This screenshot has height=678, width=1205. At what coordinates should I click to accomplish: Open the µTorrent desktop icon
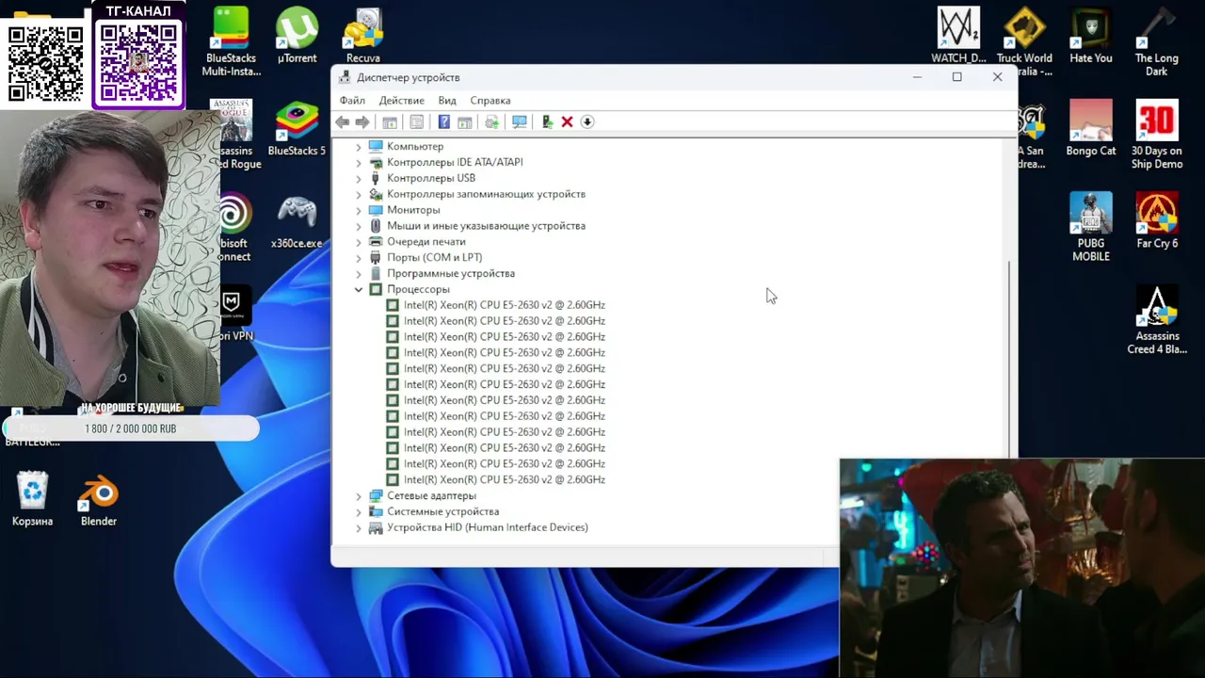(297, 36)
